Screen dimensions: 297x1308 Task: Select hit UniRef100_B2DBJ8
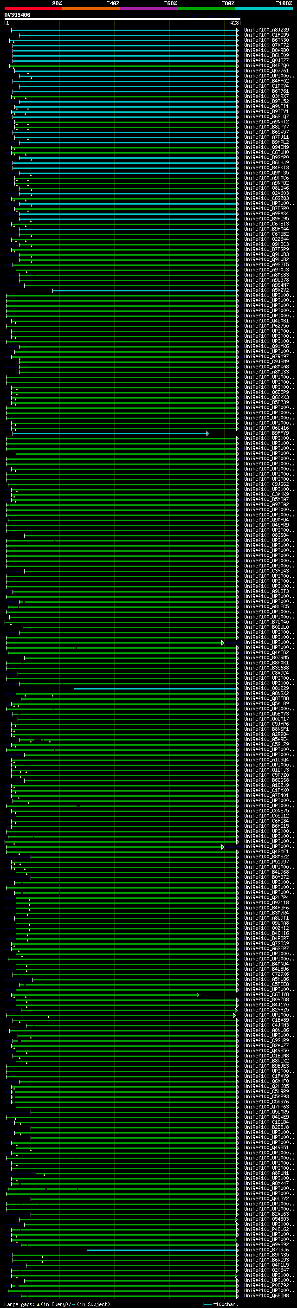[266, 1127]
